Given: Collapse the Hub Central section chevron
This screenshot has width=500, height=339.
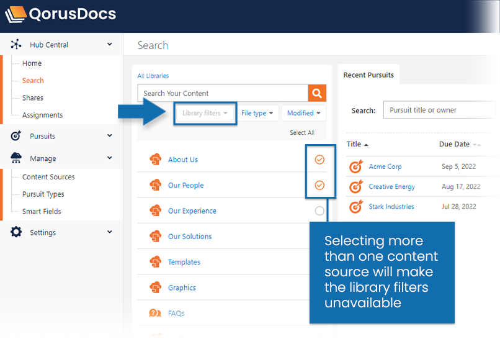Looking at the screenshot, I should [x=110, y=44].
